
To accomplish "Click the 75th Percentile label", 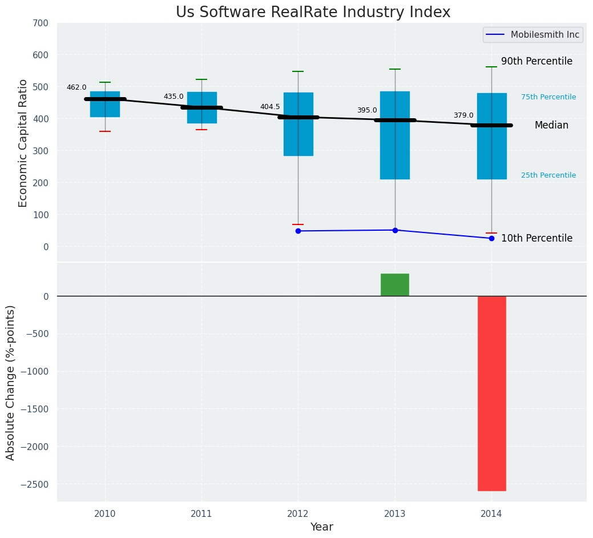I will click(x=548, y=97).
